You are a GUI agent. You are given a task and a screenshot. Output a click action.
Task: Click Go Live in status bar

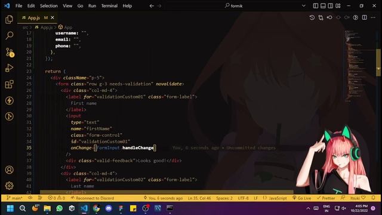tap(301, 198)
